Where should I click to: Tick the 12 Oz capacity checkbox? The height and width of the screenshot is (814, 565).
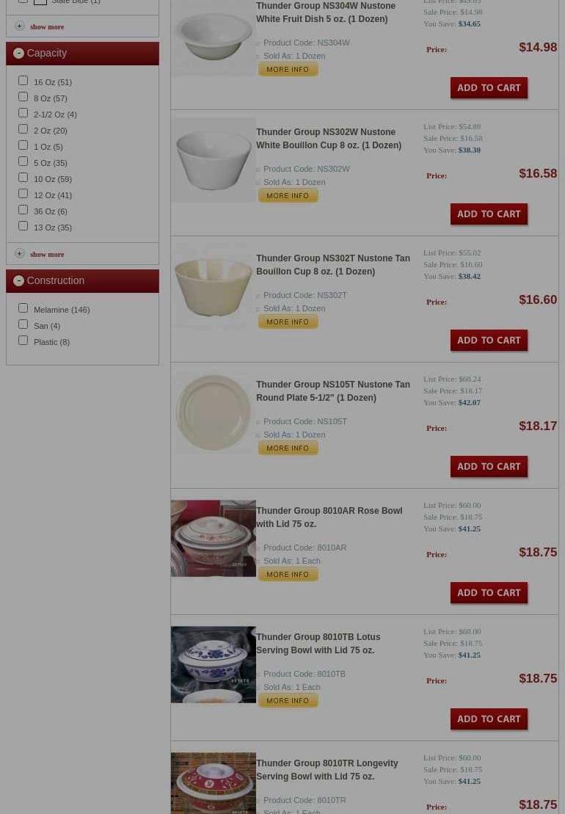(23, 194)
